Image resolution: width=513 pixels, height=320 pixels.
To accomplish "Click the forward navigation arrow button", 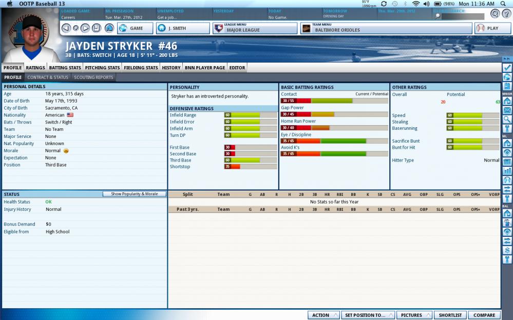I will coord(85,28).
